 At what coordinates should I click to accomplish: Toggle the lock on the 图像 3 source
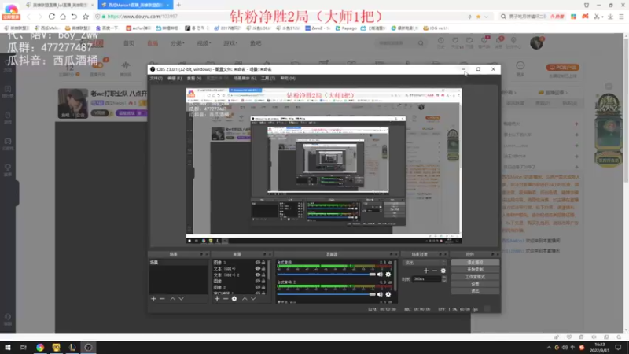tap(263, 263)
